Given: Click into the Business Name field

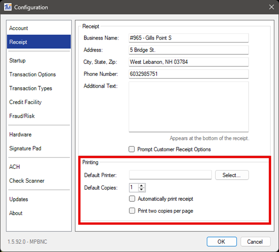Looking at the screenshot, I should 189,38.
